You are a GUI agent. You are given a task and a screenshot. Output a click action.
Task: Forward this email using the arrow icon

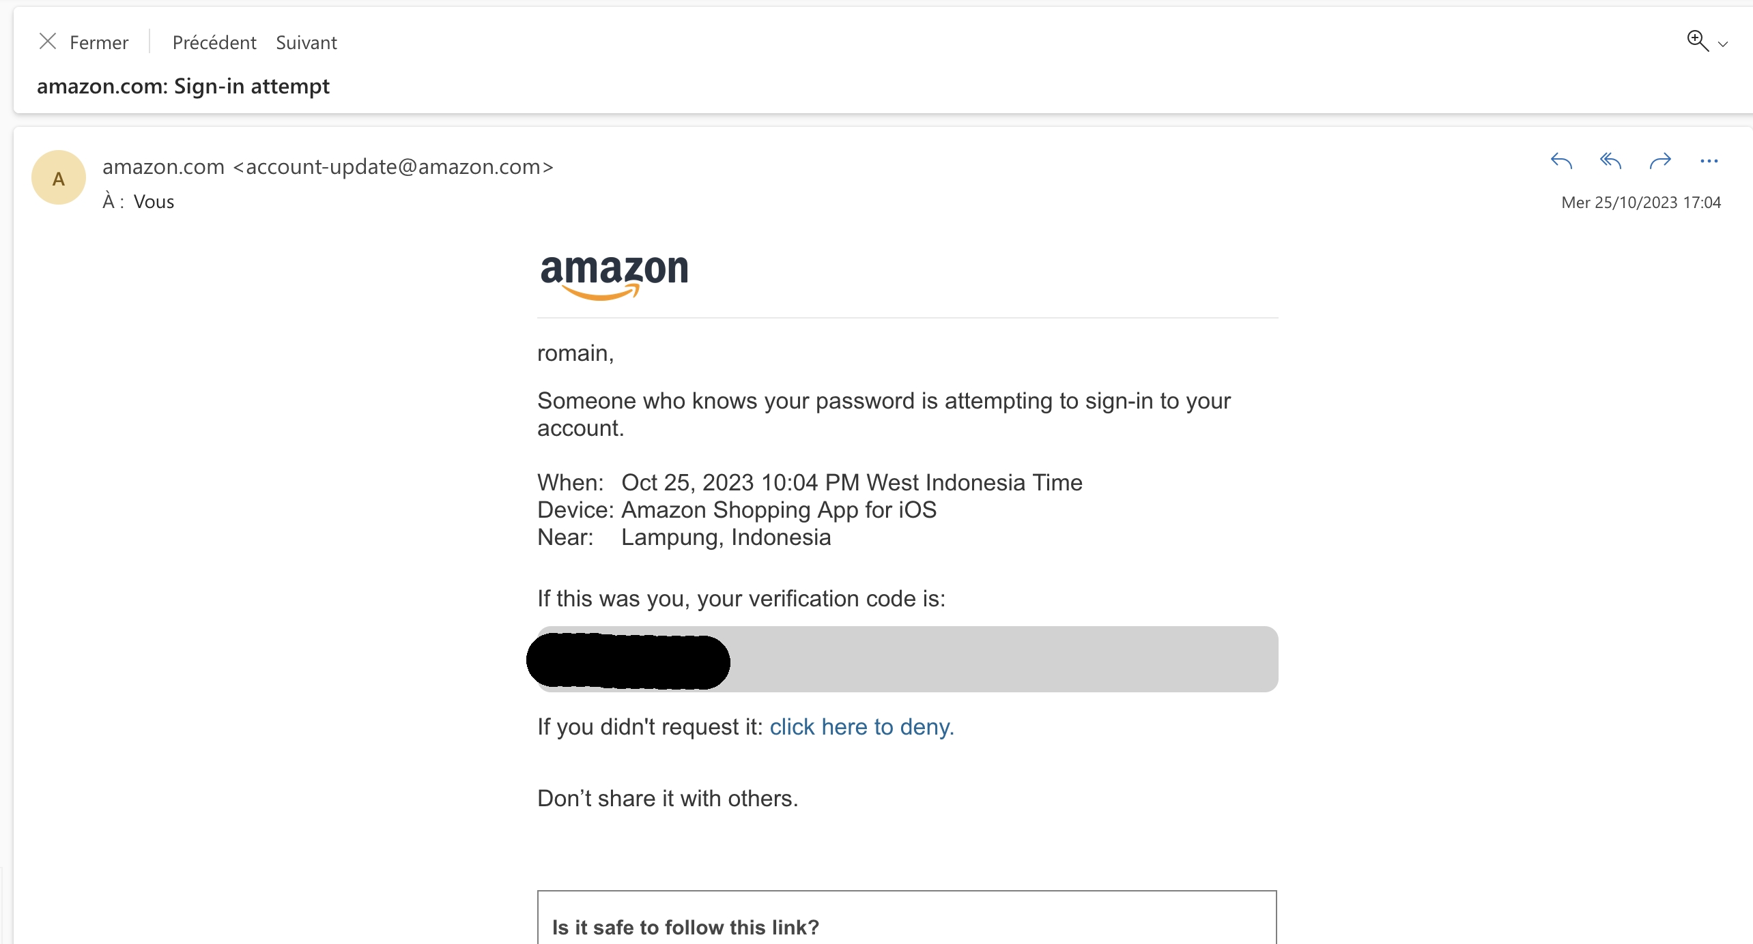click(x=1660, y=161)
